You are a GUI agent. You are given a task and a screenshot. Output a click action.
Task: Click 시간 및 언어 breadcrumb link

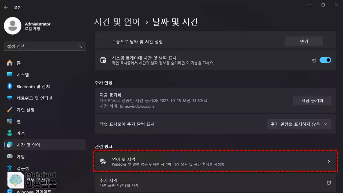[117, 22]
